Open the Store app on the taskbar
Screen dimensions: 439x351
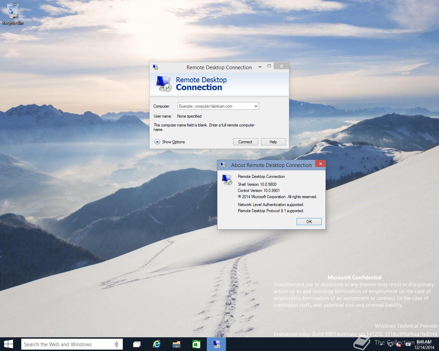pos(196,344)
